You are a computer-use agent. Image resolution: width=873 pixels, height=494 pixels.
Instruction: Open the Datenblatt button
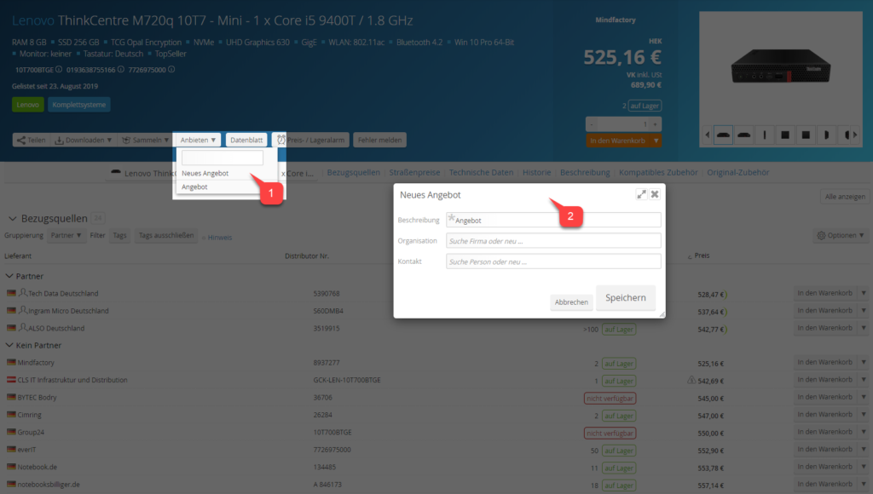[x=246, y=141]
